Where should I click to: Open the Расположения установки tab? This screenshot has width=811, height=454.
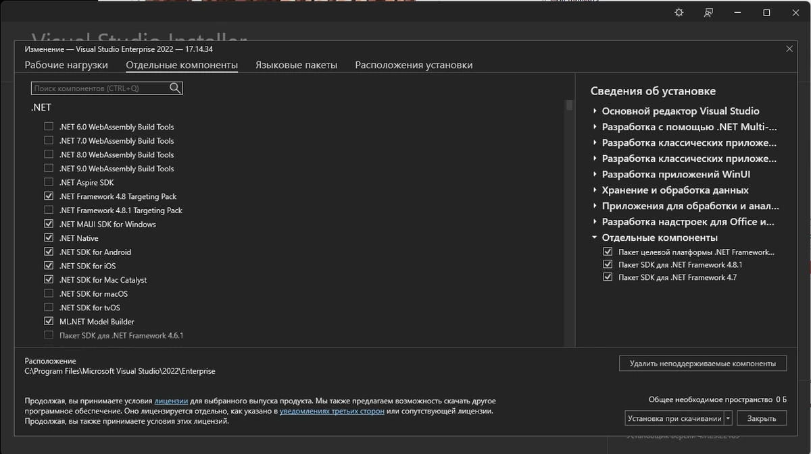414,65
